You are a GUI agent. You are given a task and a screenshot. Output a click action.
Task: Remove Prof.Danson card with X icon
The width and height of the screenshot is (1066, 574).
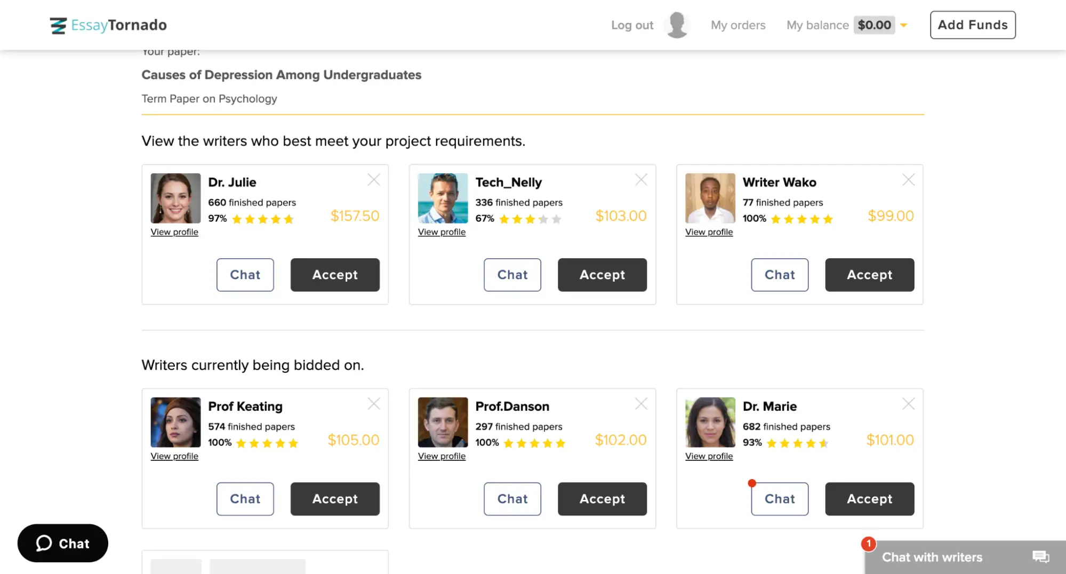641,404
